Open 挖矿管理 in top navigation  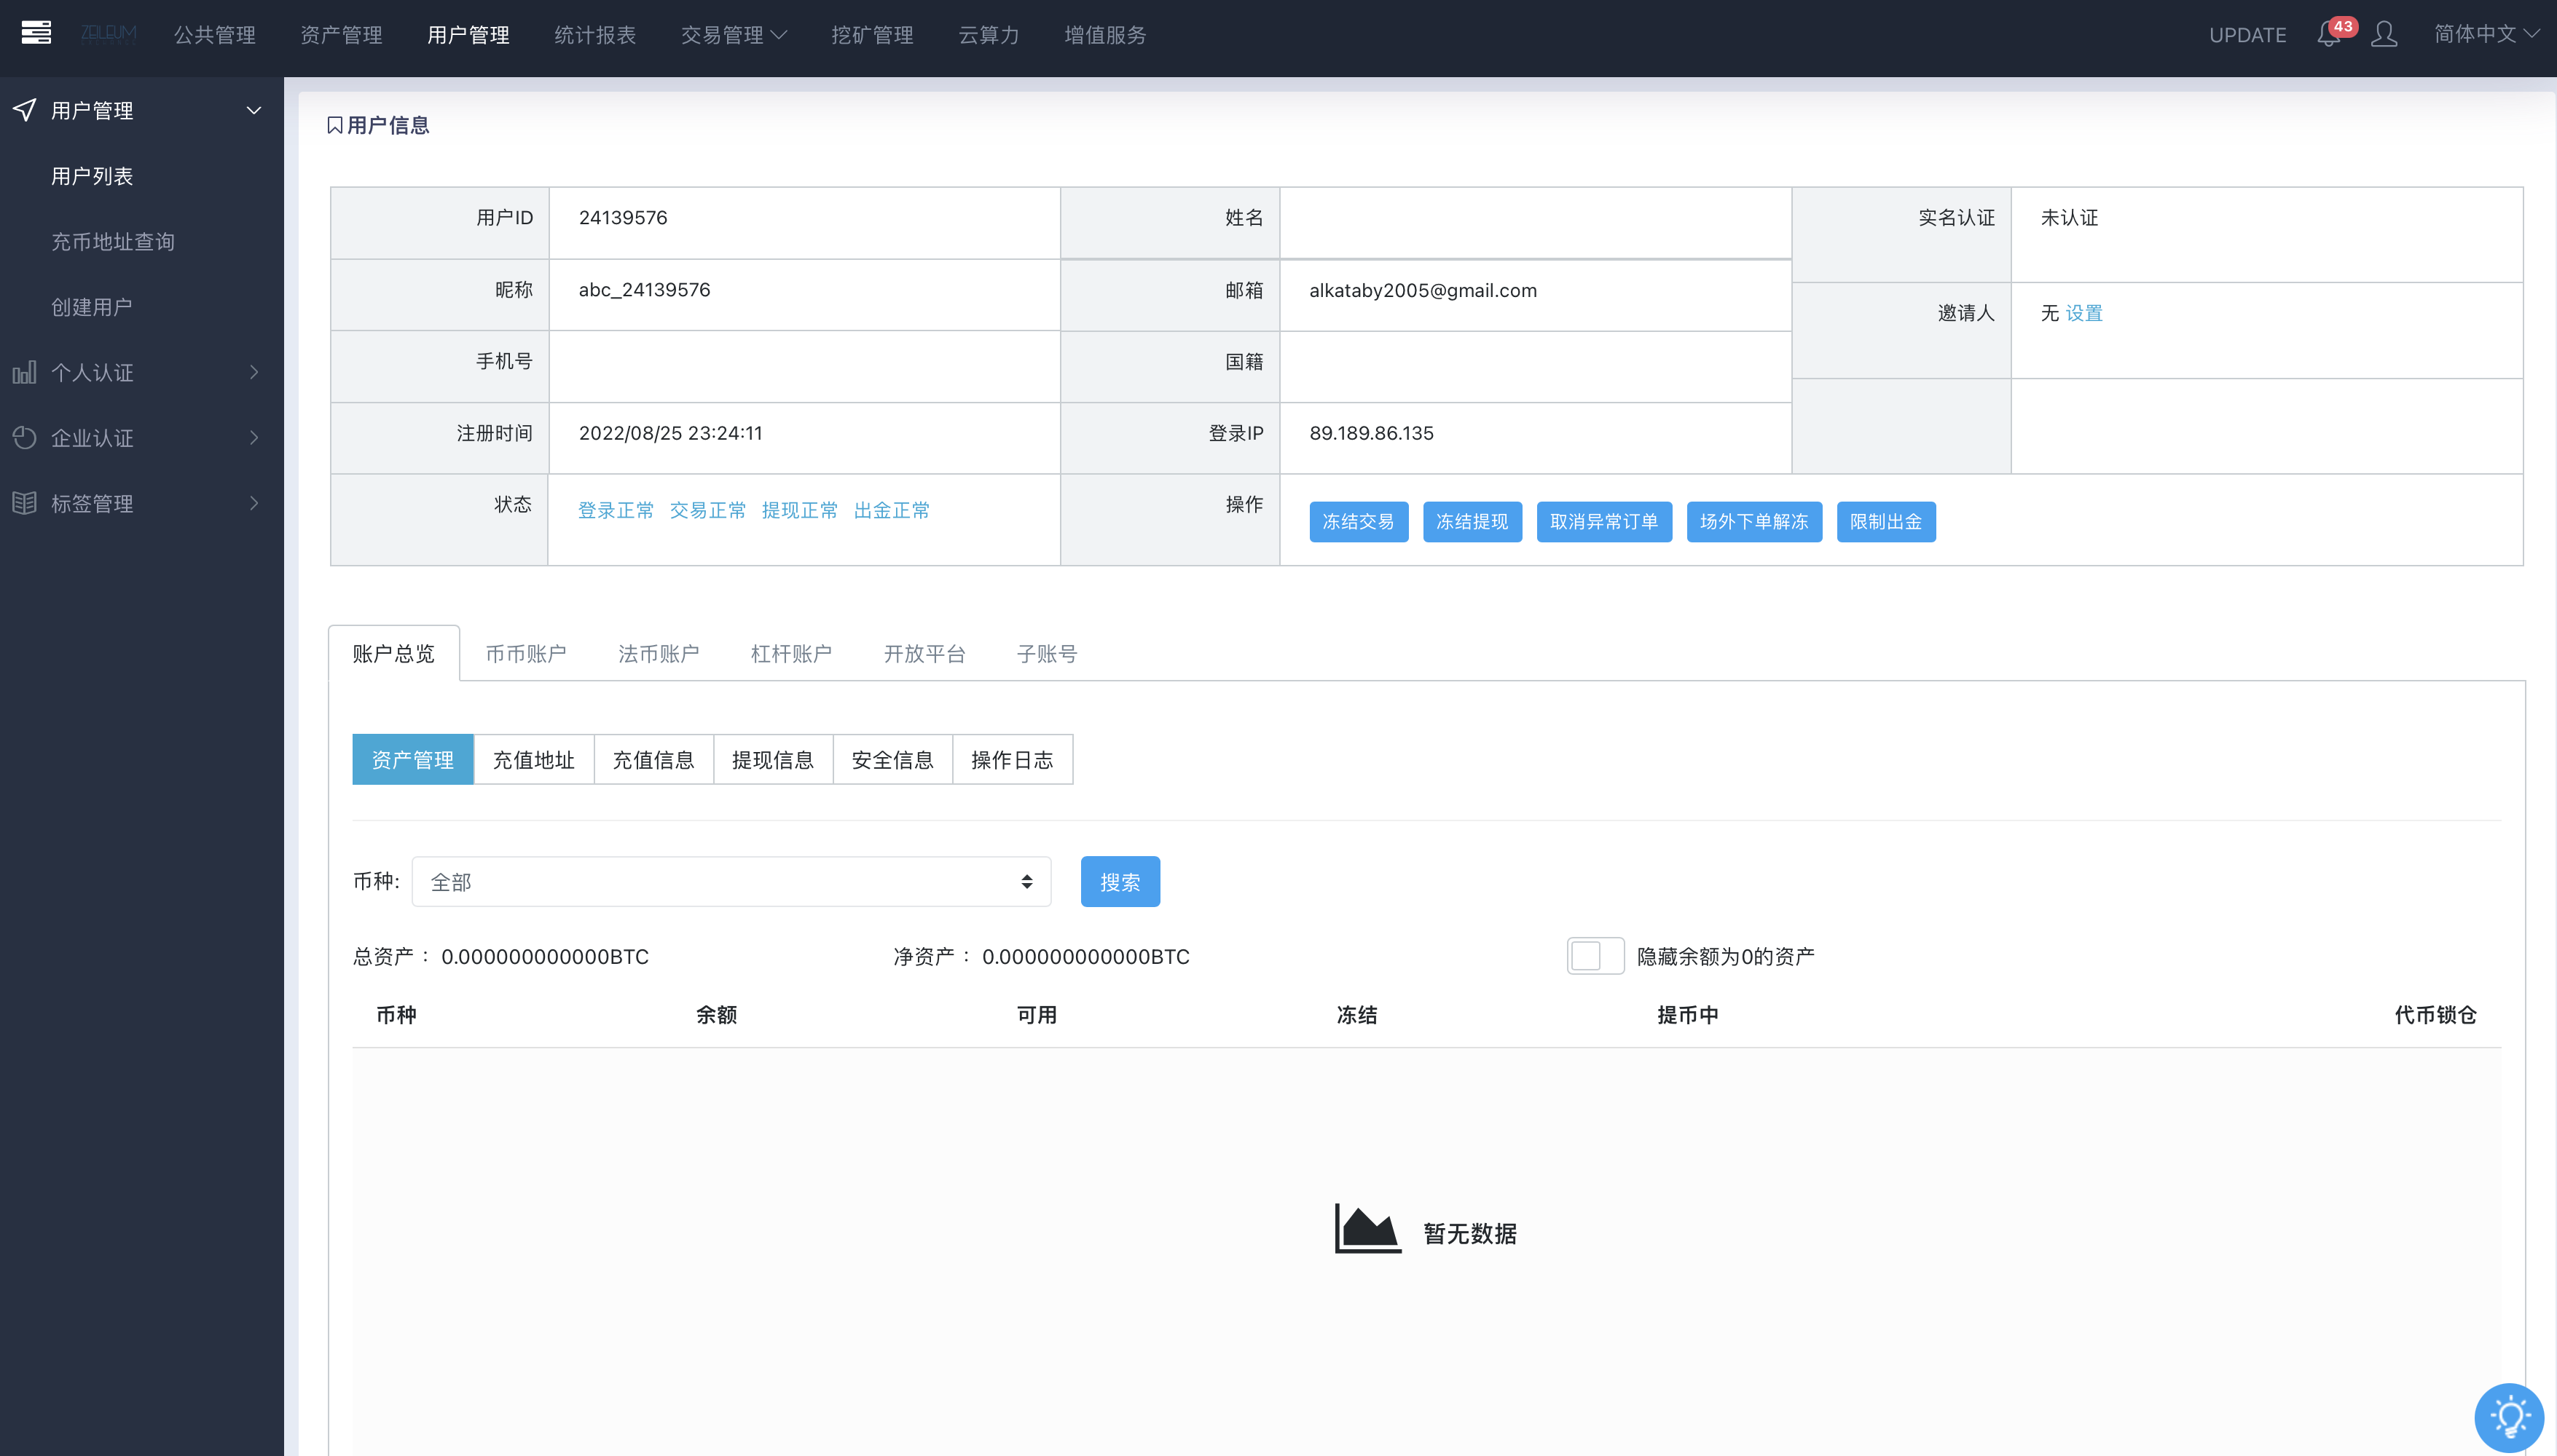[872, 35]
